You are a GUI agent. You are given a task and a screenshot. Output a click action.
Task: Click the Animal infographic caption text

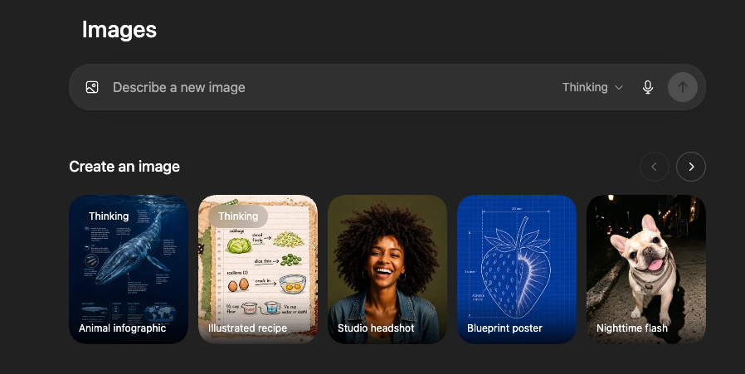tap(123, 328)
